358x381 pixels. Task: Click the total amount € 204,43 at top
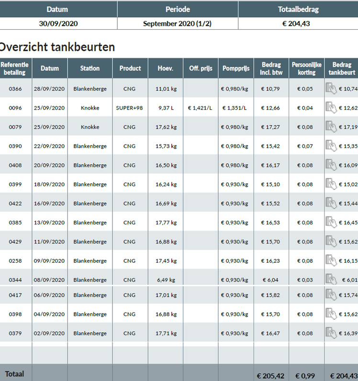(296, 23)
